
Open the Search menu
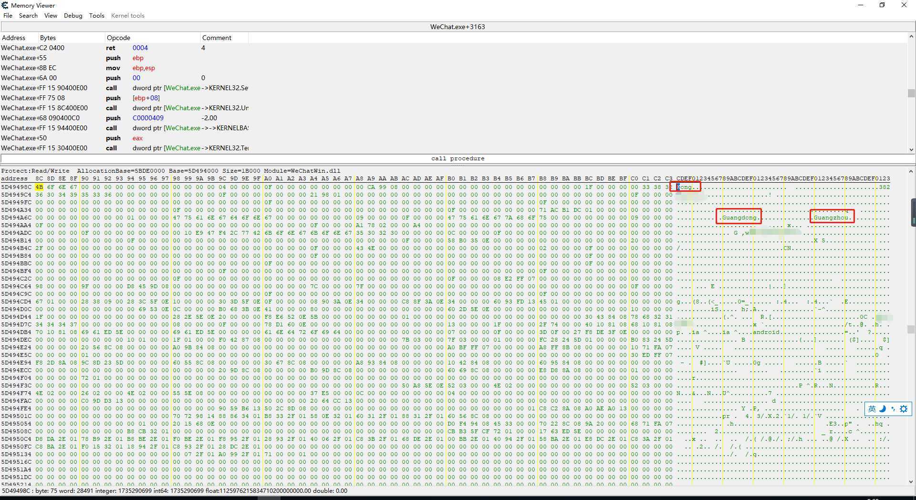tap(28, 15)
